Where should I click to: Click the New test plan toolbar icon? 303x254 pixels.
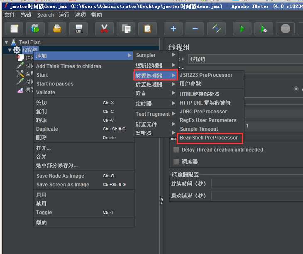click(14, 29)
